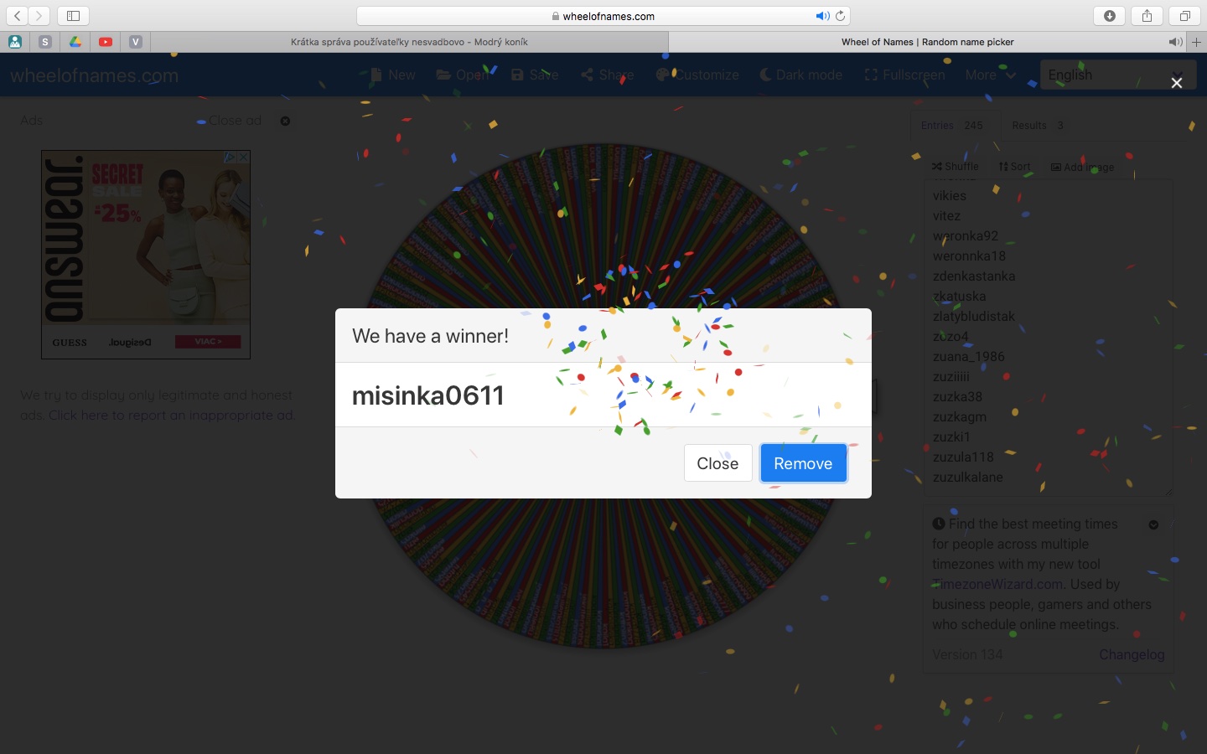Click Safari's reload page icon
Screen dimensions: 1207x754
tap(840, 16)
